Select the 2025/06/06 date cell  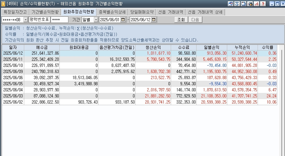tap(13, 78)
